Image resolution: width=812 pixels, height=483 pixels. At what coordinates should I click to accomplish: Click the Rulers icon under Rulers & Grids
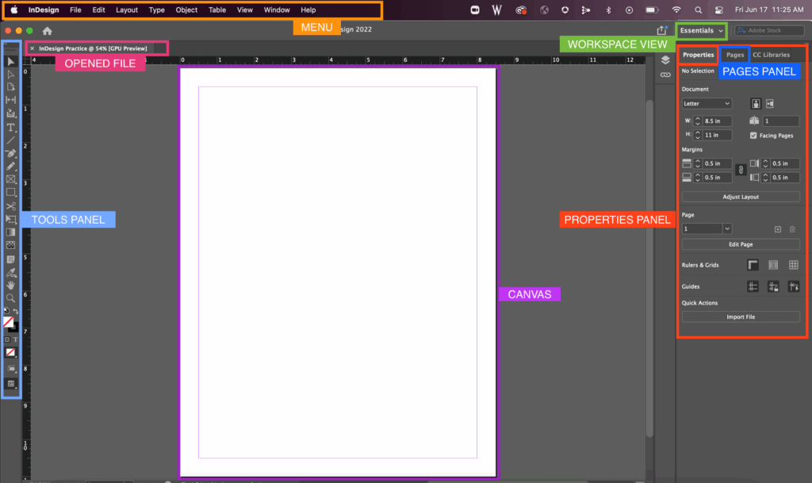(752, 264)
